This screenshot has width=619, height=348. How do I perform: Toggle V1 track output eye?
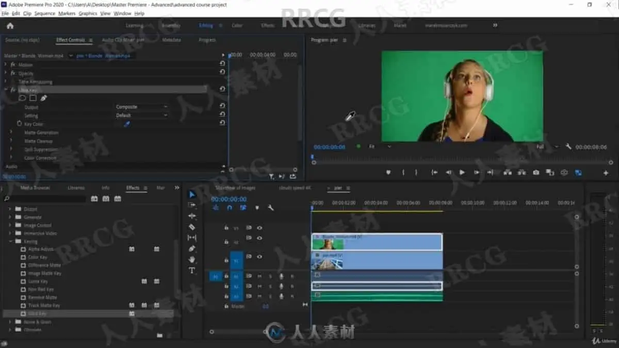(259, 256)
